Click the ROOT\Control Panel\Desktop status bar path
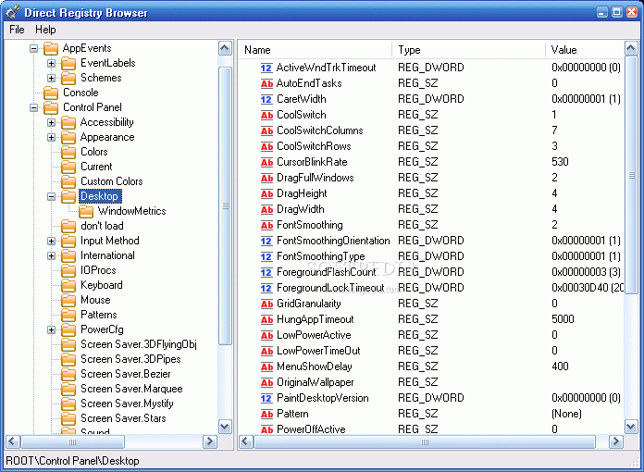The height and width of the screenshot is (472, 644). (73, 461)
